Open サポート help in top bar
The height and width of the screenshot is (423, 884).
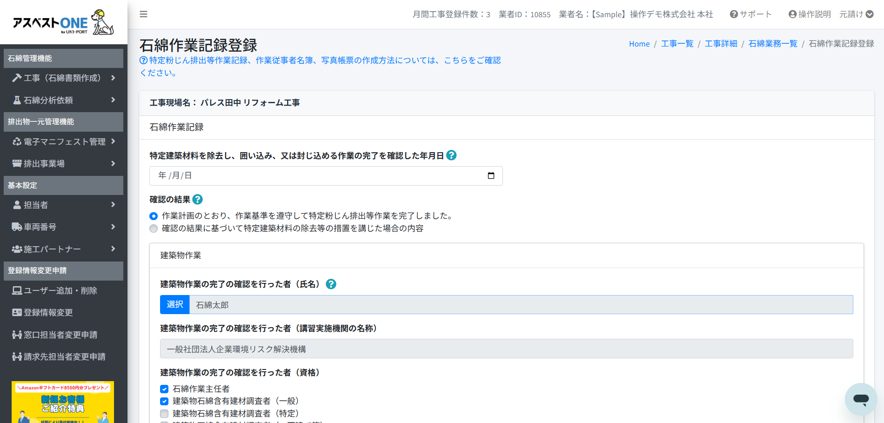[750, 14]
